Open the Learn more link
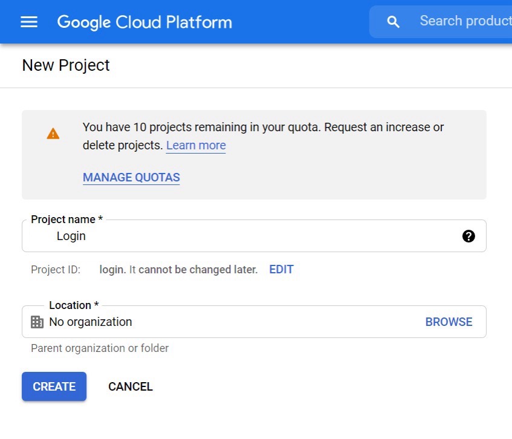This screenshot has width=512, height=439. pyautogui.click(x=196, y=145)
